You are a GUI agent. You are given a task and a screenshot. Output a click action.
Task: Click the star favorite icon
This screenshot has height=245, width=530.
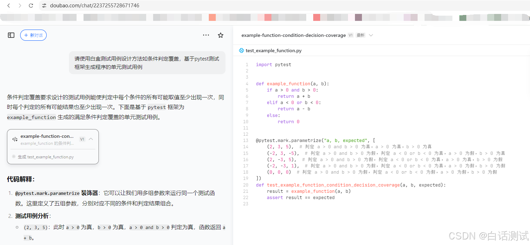pyautogui.click(x=221, y=35)
